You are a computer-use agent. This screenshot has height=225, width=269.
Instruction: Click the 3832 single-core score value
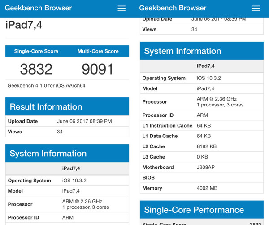pos(36,69)
